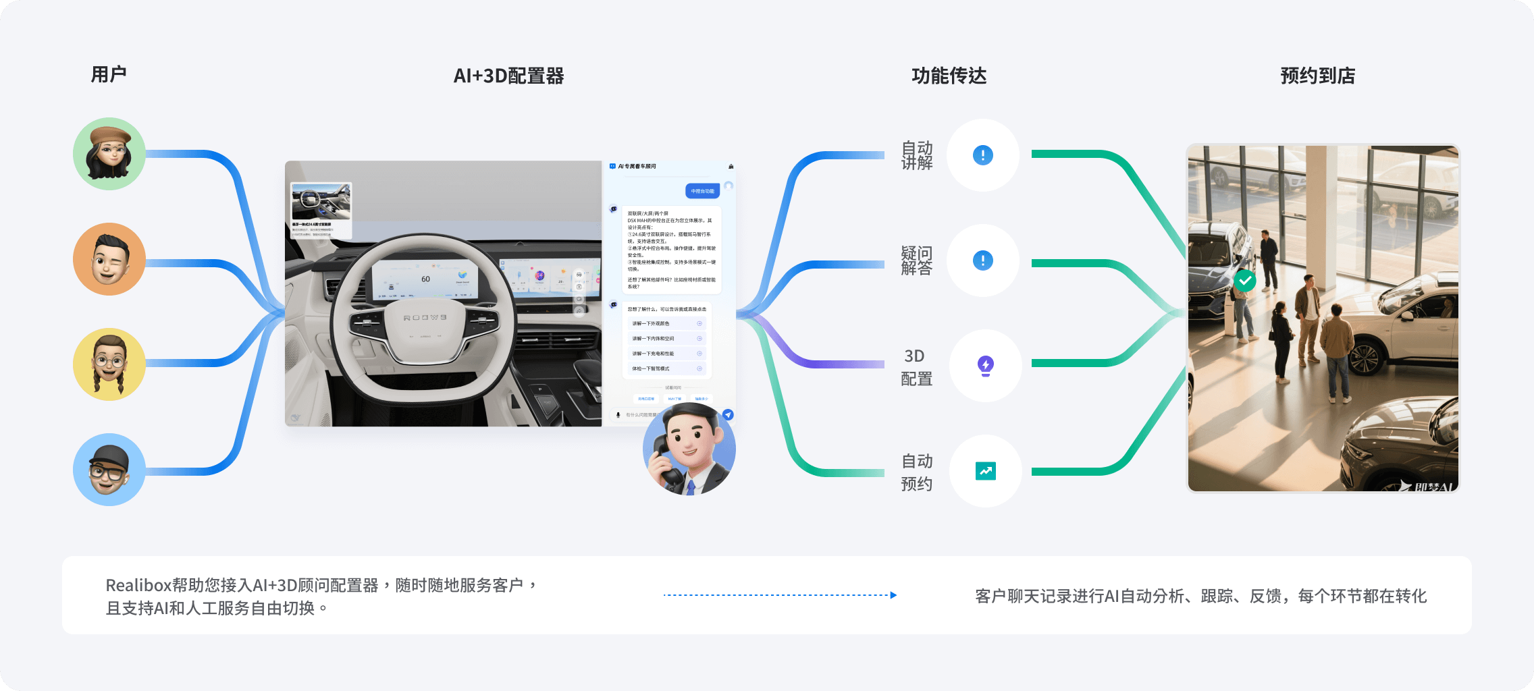Click the microphone icon in the chat input
Screen dimensions: 1534x691
[618, 415]
